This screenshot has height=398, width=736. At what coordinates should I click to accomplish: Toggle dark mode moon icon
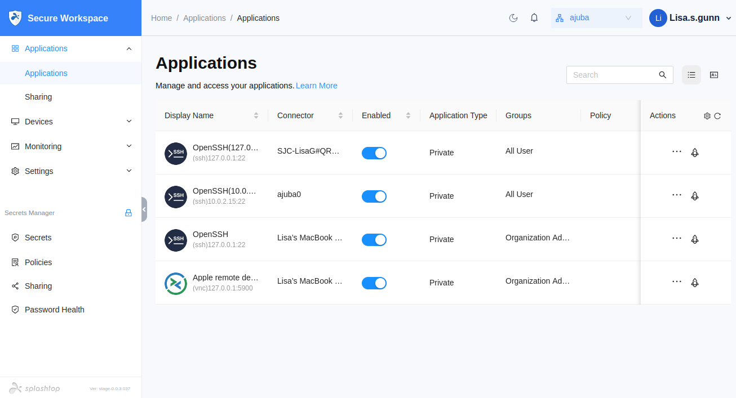pyautogui.click(x=513, y=18)
